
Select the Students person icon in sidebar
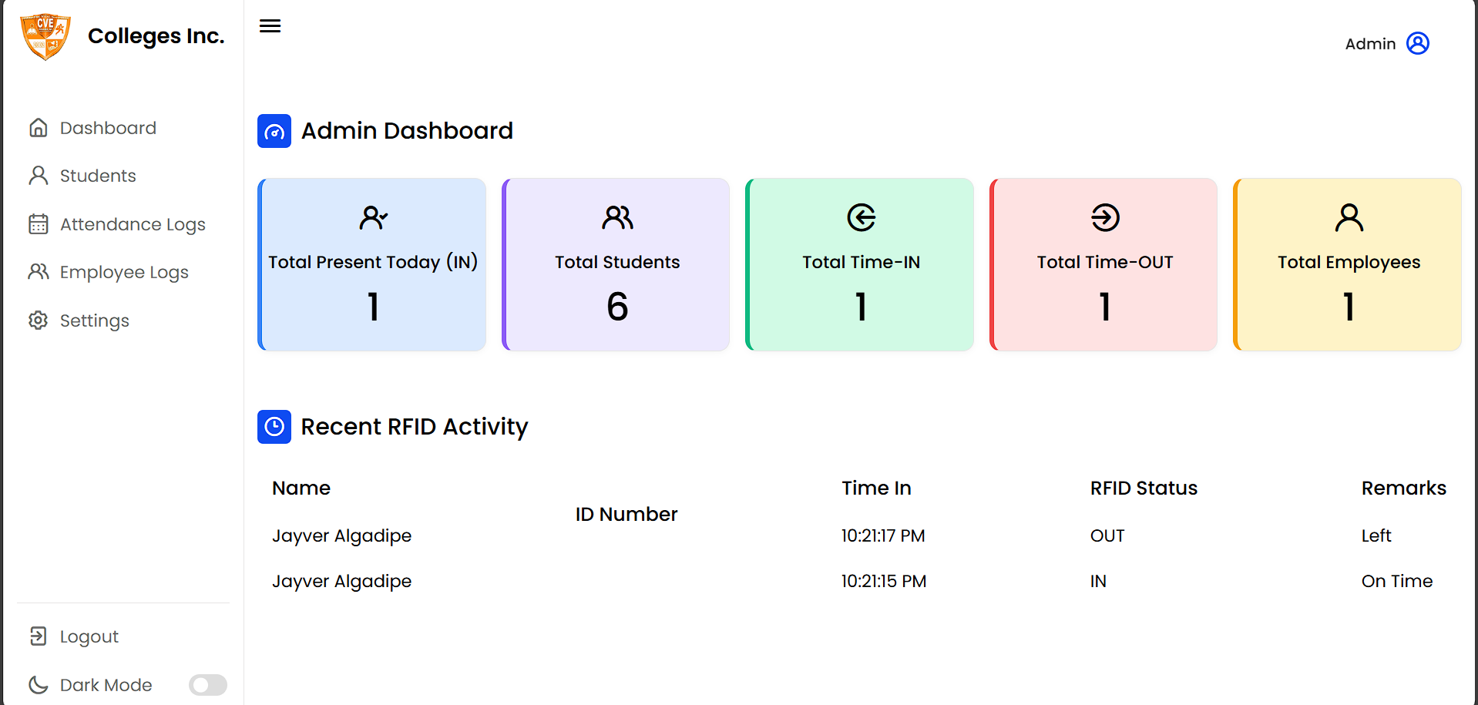tap(38, 175)
